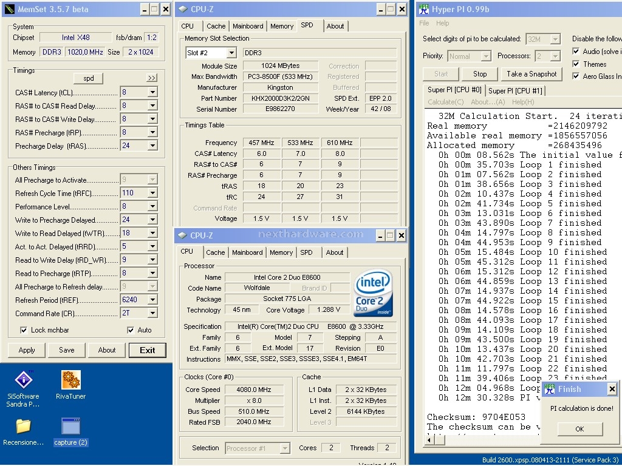Click the lower CPU-Z window title icon
The height and width of the screenshot is (466, 622).
tap(182, 235)
